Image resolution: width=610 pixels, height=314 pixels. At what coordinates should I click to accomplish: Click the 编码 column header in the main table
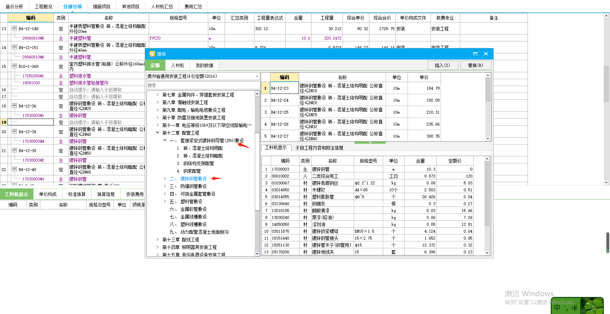[x=31, y=18]
